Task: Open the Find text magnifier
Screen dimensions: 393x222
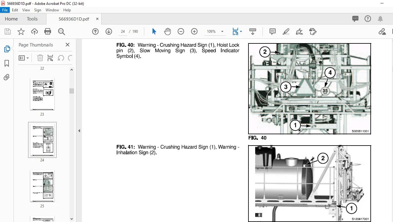Action: [x=61, y=31]
